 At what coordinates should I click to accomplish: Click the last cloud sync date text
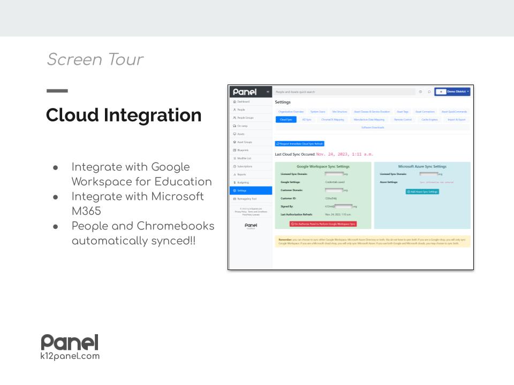pyautogui.click(x=344, y=154)
